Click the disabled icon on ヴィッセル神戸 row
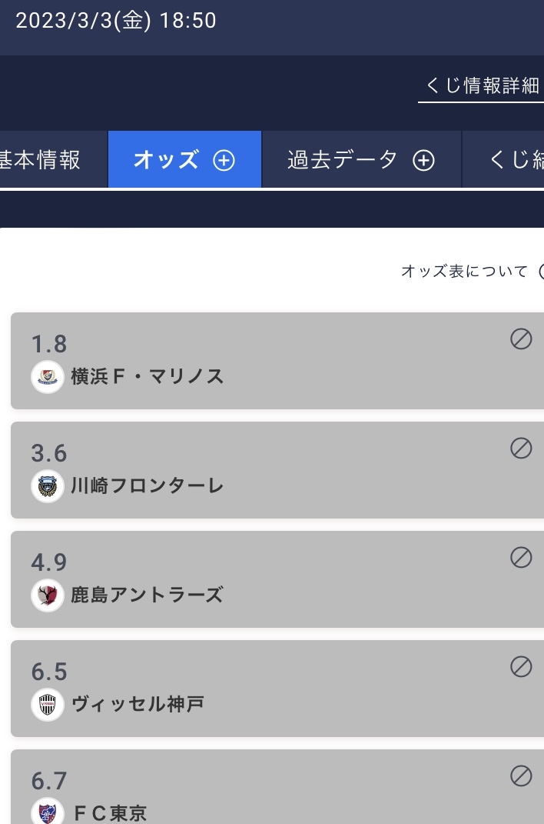Image resolution: width=544 pixels, height=824 pixels. (x=521, y=667)
